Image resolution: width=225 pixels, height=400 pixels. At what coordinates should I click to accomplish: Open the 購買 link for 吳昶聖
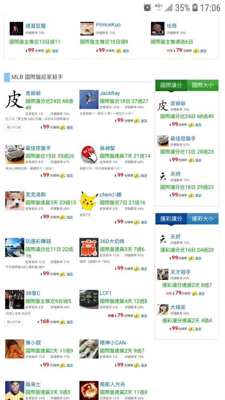point(144,176)
